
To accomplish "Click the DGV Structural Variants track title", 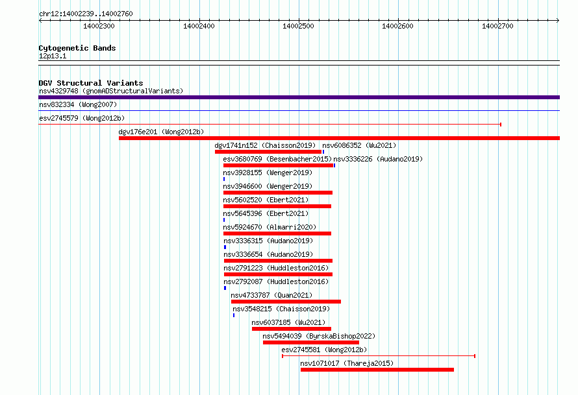I will click(91, 83).
